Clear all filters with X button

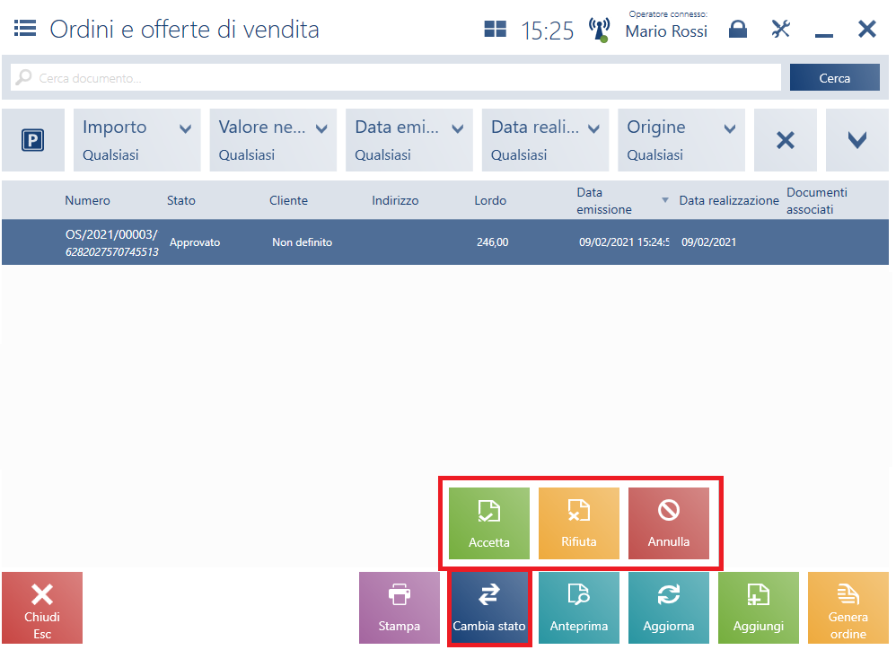tap(786, 140)
